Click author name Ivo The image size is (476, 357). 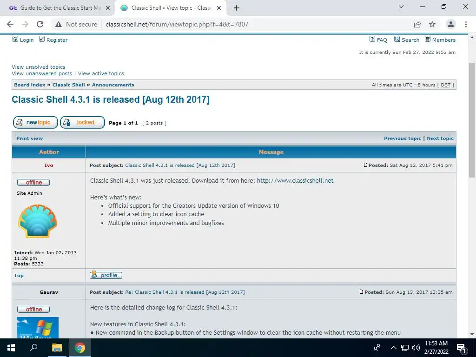(x=48, y=165)
